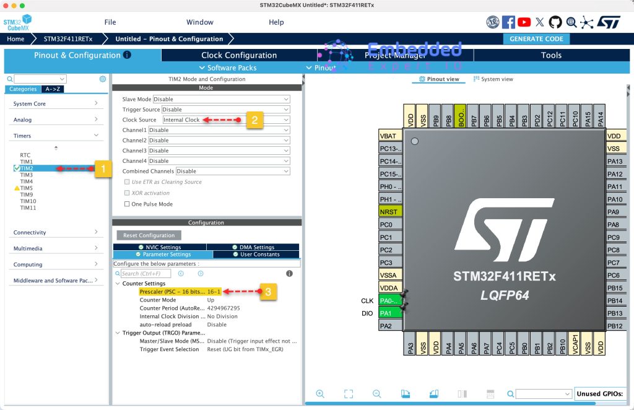Select TIM5 in the Timers list

pyautogui.click(x=27, y=188)
